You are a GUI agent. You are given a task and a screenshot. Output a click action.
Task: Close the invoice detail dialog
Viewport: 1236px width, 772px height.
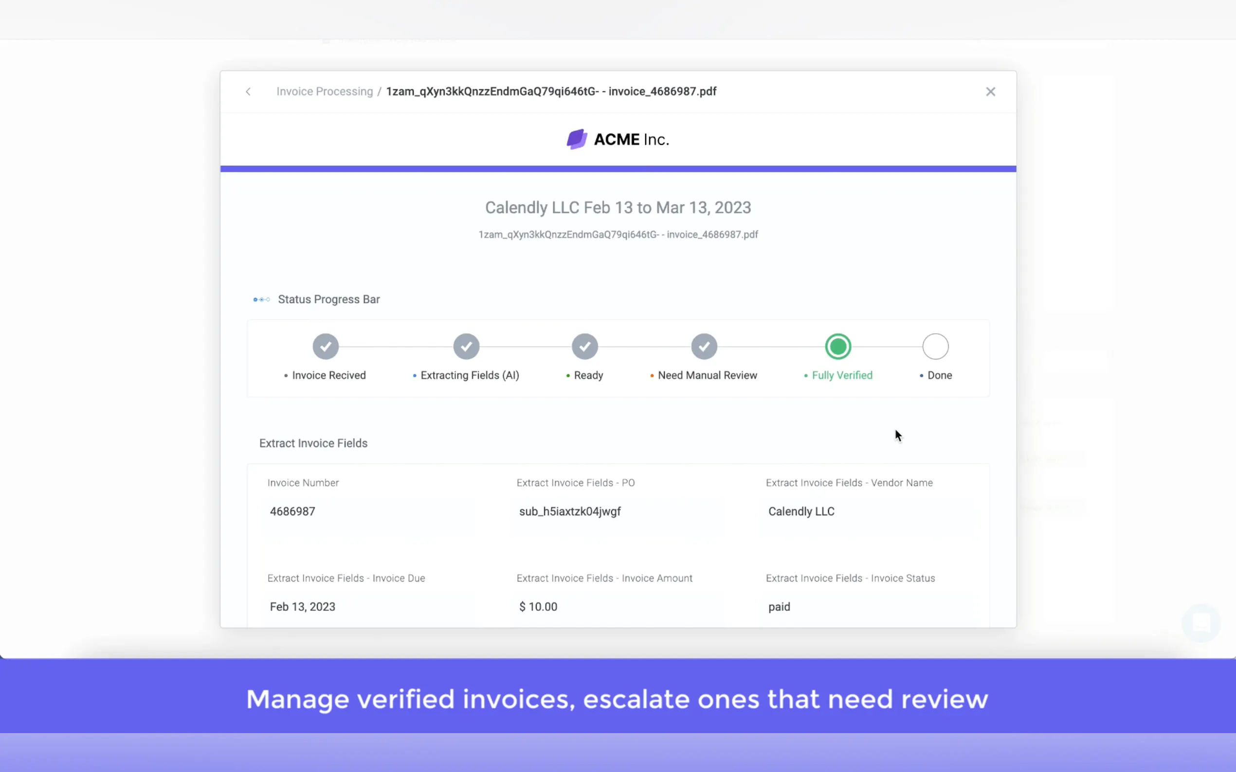click(x=990, y=91)
